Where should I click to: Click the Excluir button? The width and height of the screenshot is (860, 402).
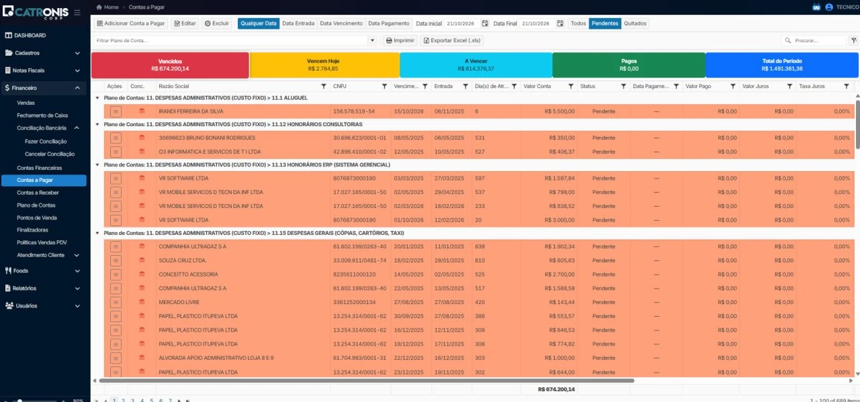(x=217, y=23)
